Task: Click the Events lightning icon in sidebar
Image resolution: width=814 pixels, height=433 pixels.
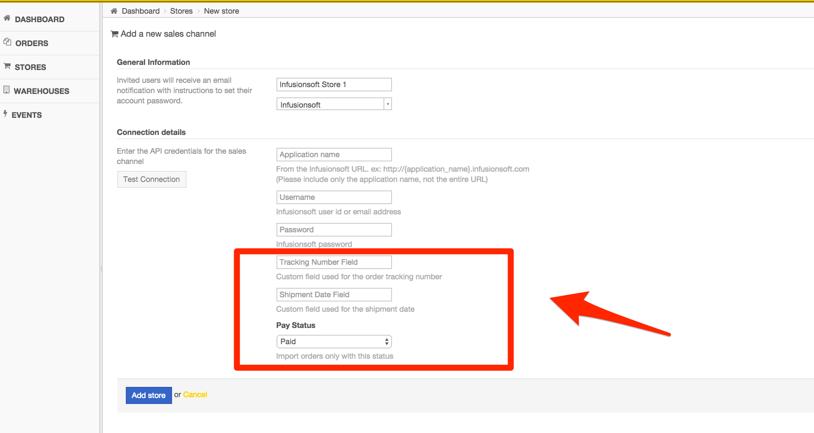Action: click(x=6, y=114)
